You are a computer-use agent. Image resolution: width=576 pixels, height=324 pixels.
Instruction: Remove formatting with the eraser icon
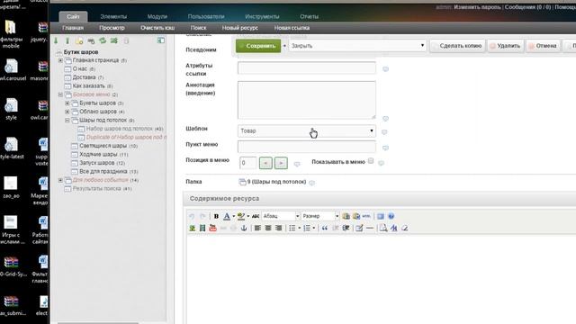(404, 228)
